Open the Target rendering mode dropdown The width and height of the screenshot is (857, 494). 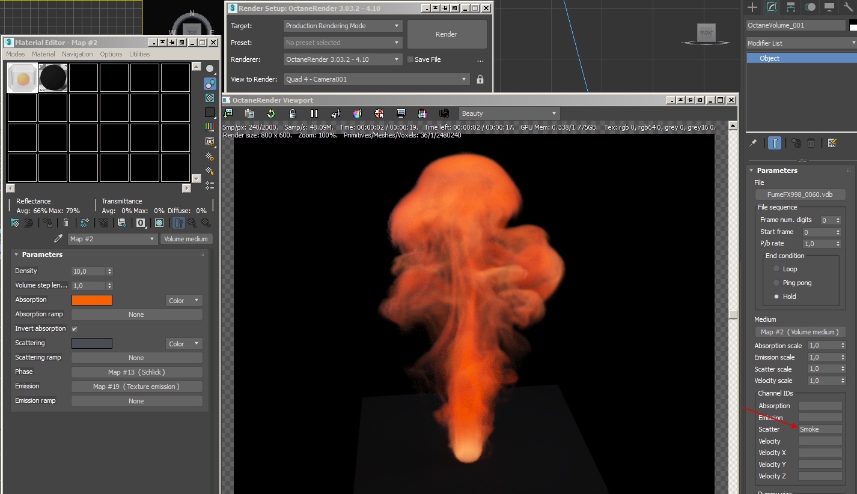tap(343, 26)
